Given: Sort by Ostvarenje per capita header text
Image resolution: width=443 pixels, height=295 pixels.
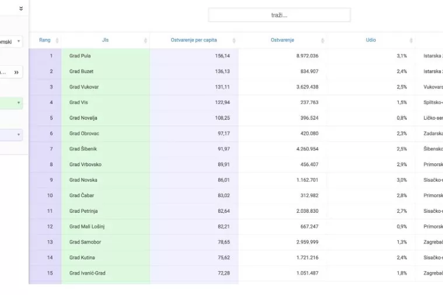Looking at the screenshot, I should 193,40.
